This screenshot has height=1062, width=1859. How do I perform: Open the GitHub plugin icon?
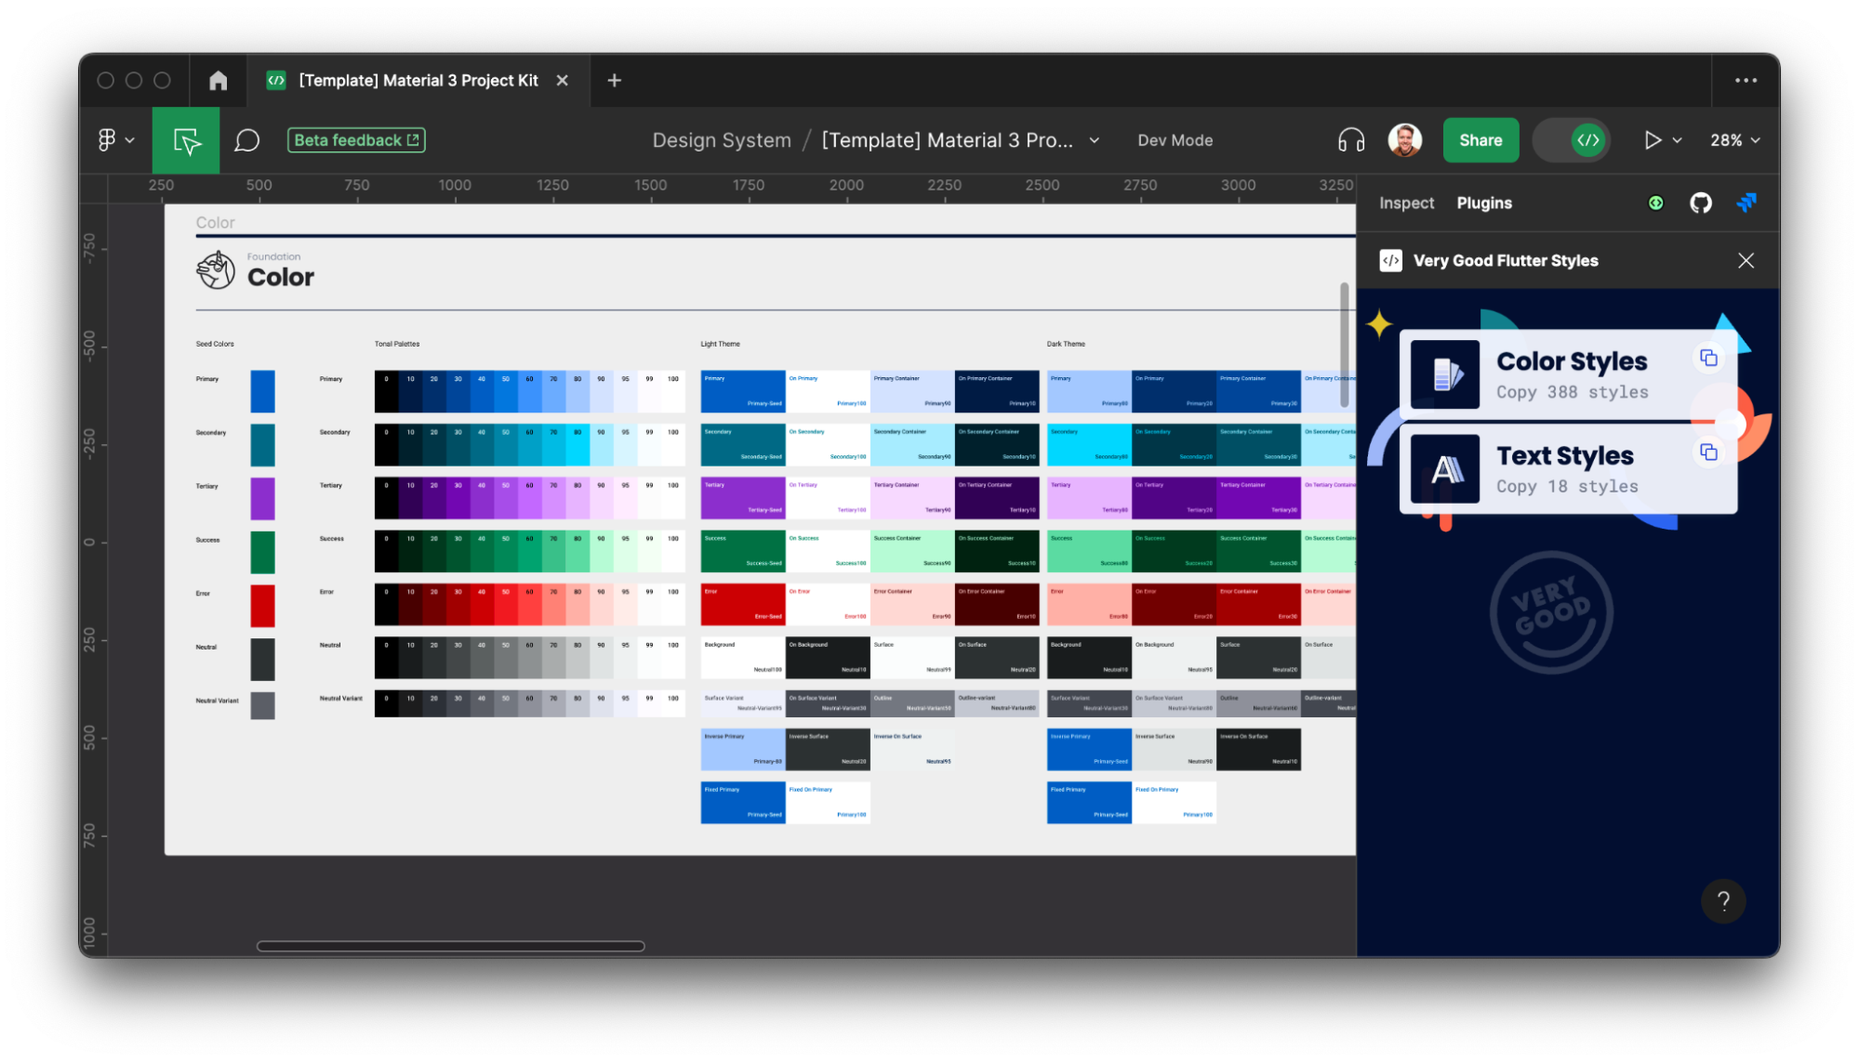point(1700,203)
